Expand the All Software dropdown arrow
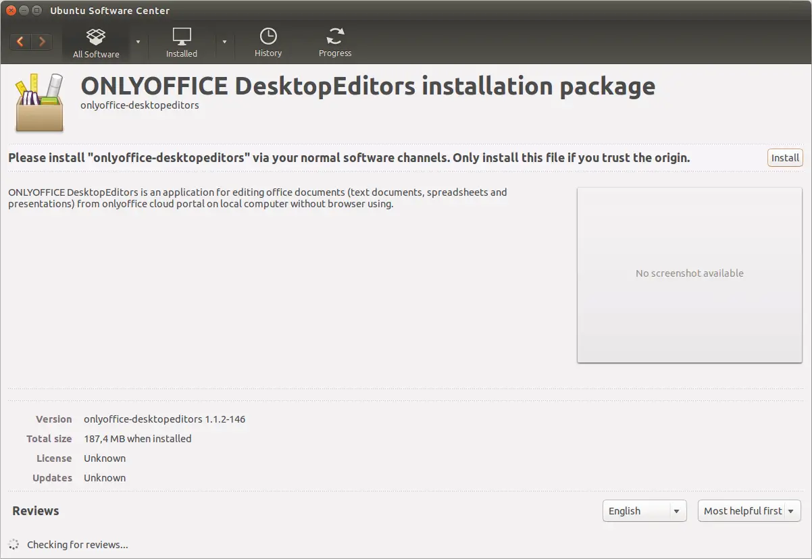The width and height of the screenshot is (812, 559). tap(138, 42)
